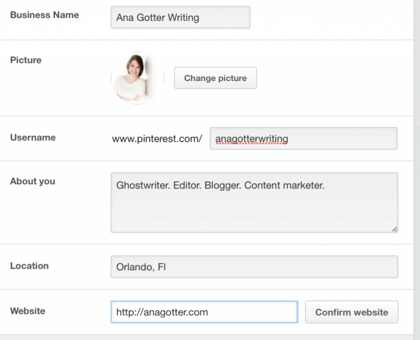Click the misspelled word anagotterwriting
420x340 pixels.
(251, 139)
